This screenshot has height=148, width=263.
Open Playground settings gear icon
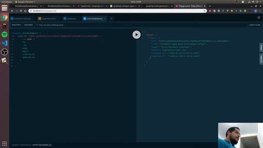click(259, 17)
